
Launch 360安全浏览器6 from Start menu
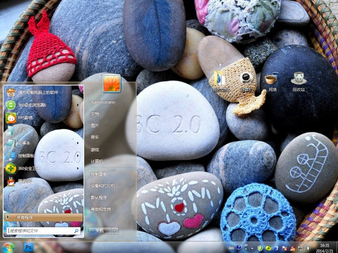pos(43,105)
